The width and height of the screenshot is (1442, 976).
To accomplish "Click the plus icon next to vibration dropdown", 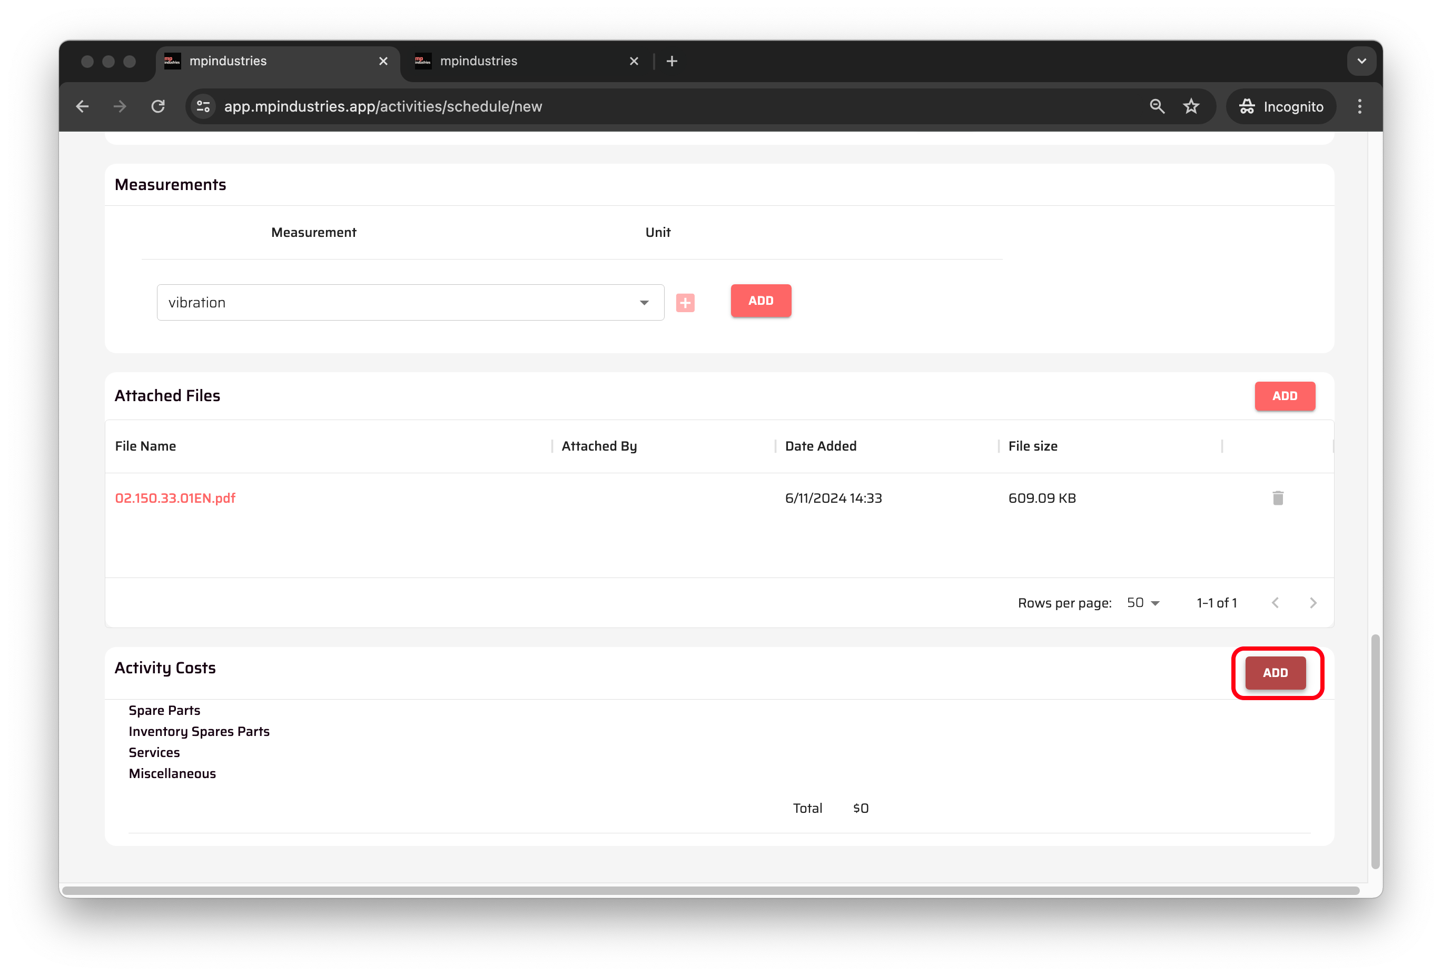I will click(684, 303).
